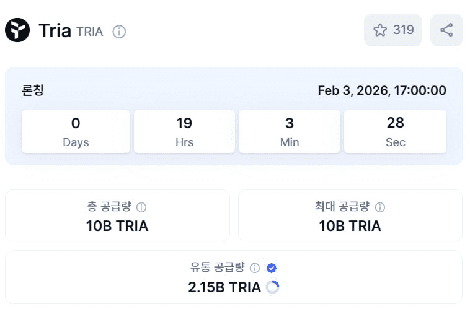Image resolution: width=470 pixels, height=309 pixels.
Task: Click the blue verified badge icon
Action: click(271, 268)
